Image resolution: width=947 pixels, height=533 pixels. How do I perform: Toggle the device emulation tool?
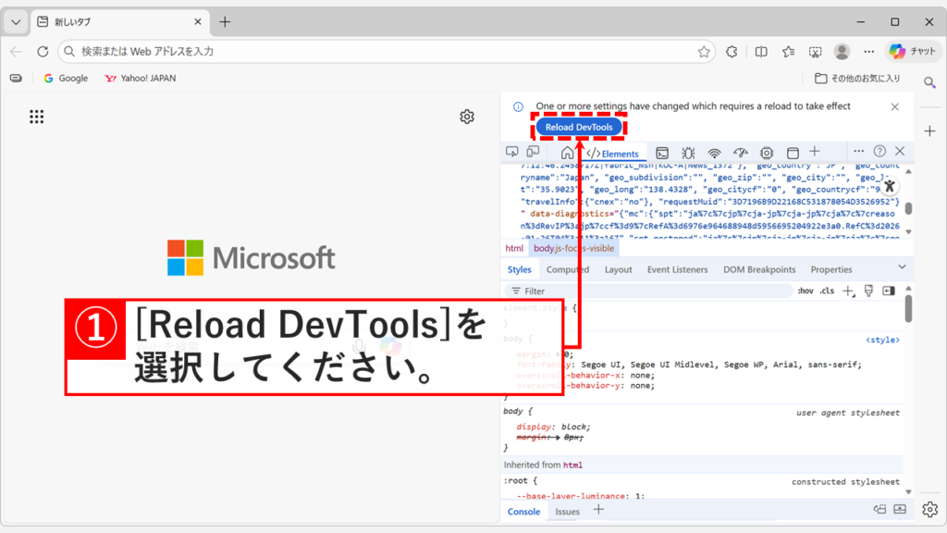[x=533, y=151]
